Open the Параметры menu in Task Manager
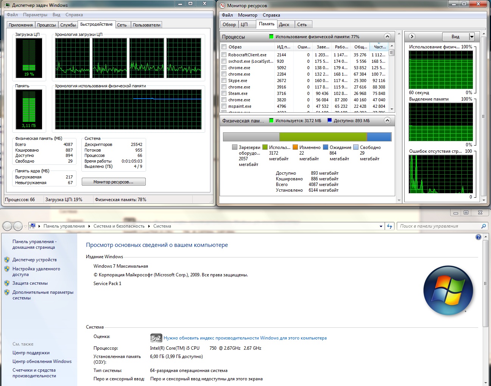 pyautogui.click(x=35, y=15)
